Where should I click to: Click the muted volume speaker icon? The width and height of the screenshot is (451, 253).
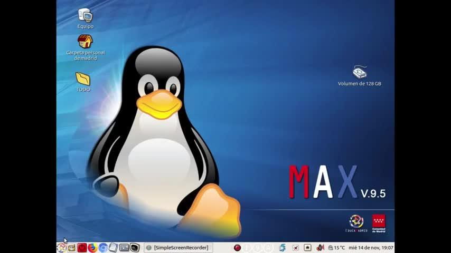coord(320,248)
